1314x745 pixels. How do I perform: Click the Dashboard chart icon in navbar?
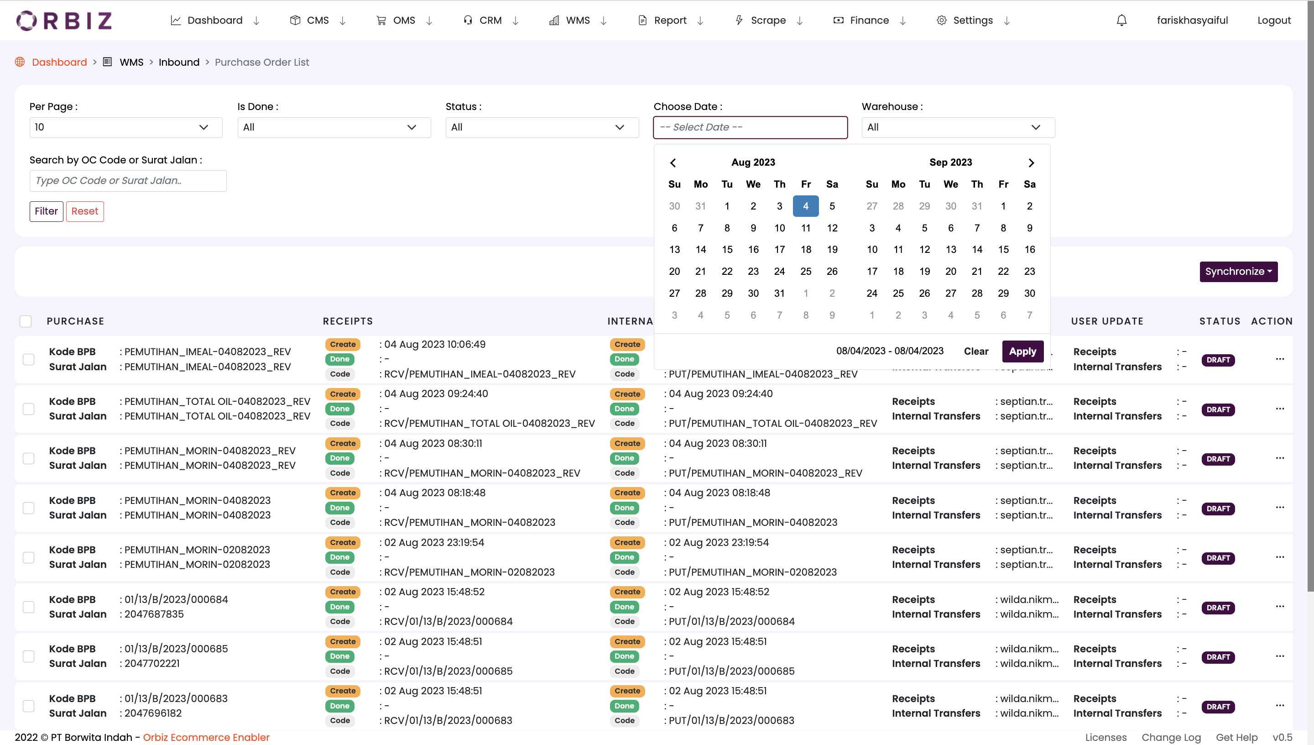click(175, 21)
